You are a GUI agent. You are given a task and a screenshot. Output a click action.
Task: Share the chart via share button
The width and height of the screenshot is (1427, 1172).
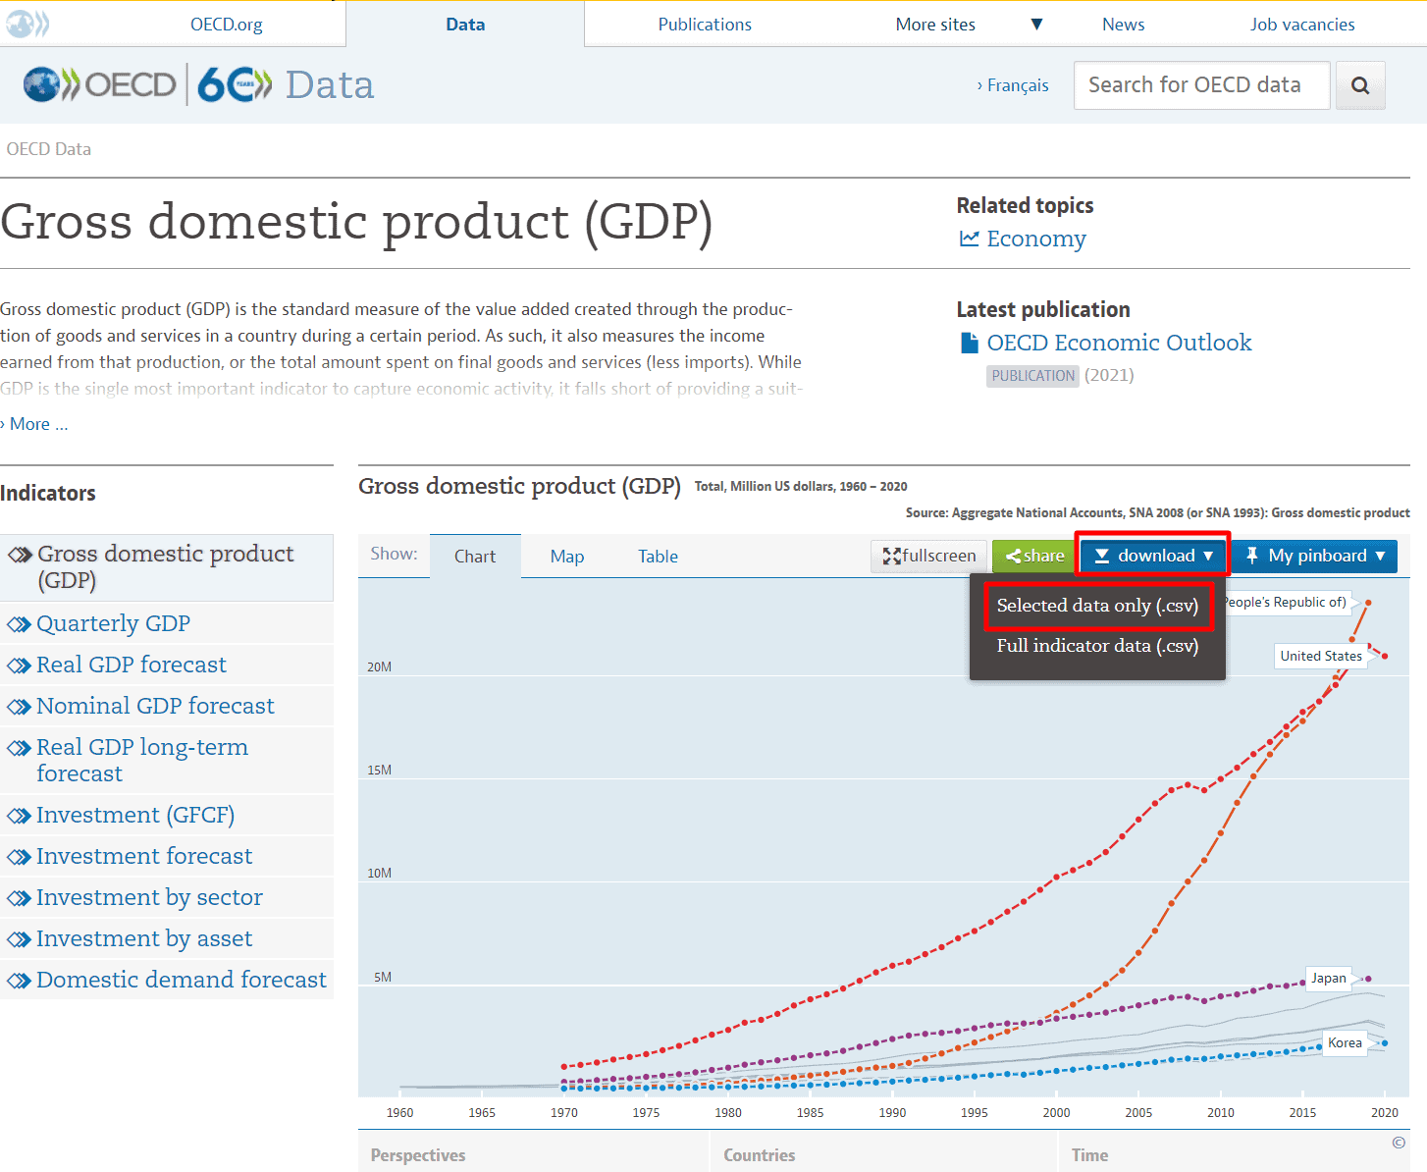pyautogui.click(x=1034, y=556)
